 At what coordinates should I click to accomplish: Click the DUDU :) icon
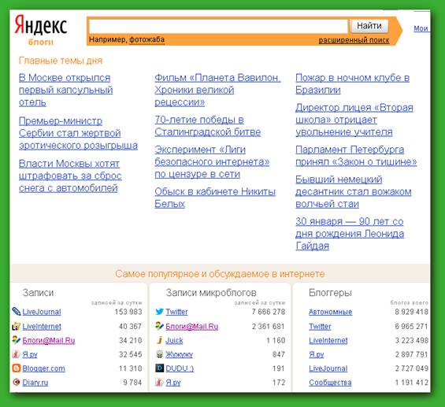click(160, 368)
